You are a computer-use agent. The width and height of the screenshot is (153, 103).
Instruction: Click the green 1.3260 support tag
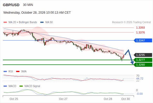point(143,65)
